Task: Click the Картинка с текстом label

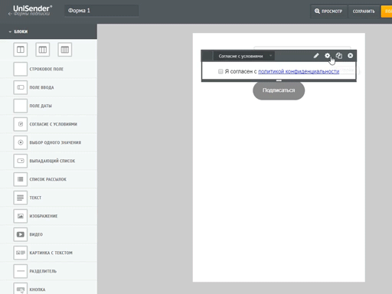Action: [x=51, y=253]
